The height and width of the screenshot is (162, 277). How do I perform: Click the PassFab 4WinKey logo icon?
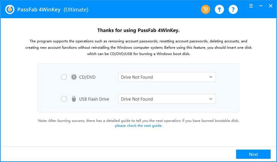pyautogui.click(x=10, y=9)
